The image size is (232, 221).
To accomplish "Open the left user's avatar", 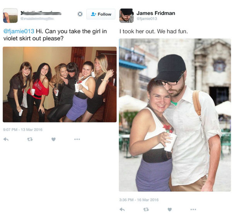I will [10, 15].
